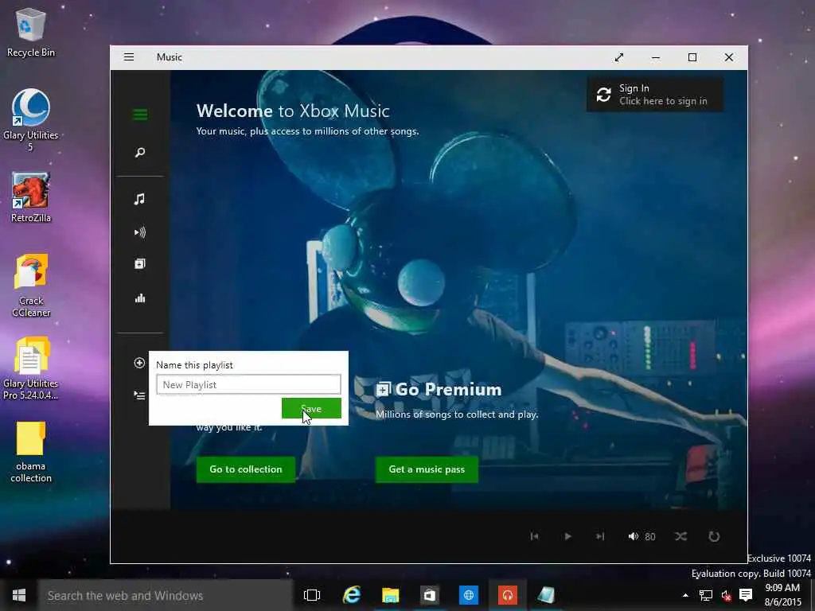This screenshot has height=611, width=815.
Task: Click the Go Premium heading icon
Action: click(x=383, y=389)
